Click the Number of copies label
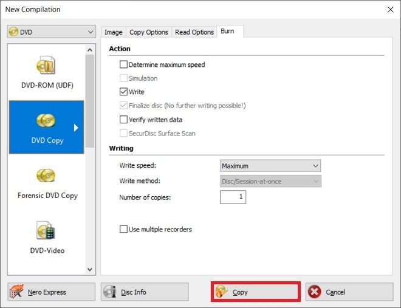Viewport: 401px width, 308px height. (145, 197)
